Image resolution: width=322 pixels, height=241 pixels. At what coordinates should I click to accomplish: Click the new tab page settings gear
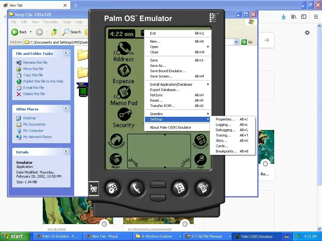(307, 33)
